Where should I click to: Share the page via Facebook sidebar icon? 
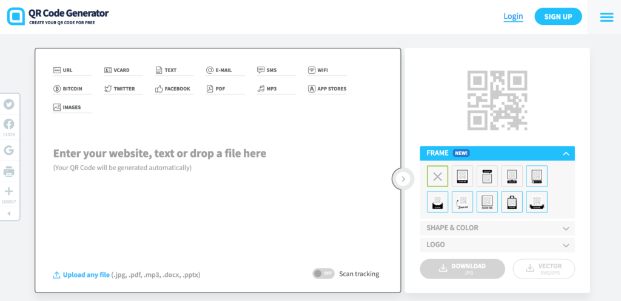point(8,124)
